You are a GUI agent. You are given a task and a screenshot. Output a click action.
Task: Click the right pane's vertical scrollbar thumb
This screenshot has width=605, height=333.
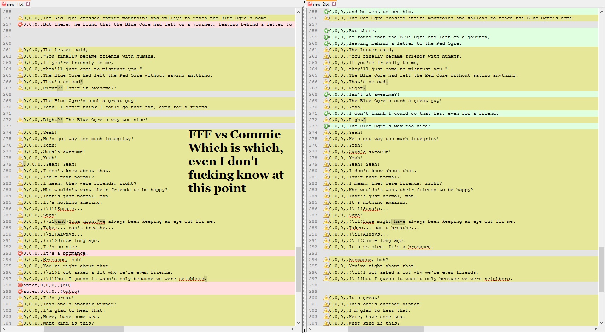(602, 269)
